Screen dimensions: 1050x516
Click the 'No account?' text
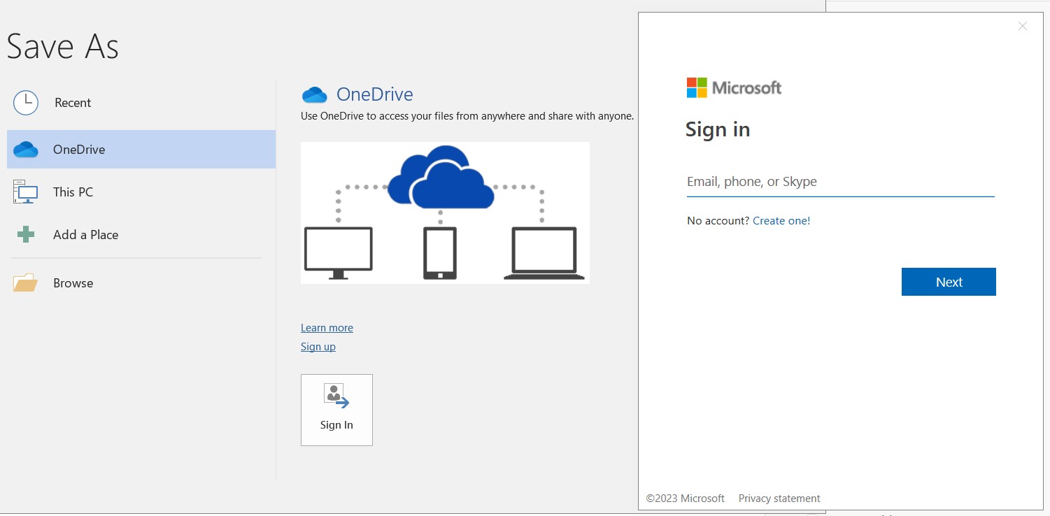coord(718,221)
